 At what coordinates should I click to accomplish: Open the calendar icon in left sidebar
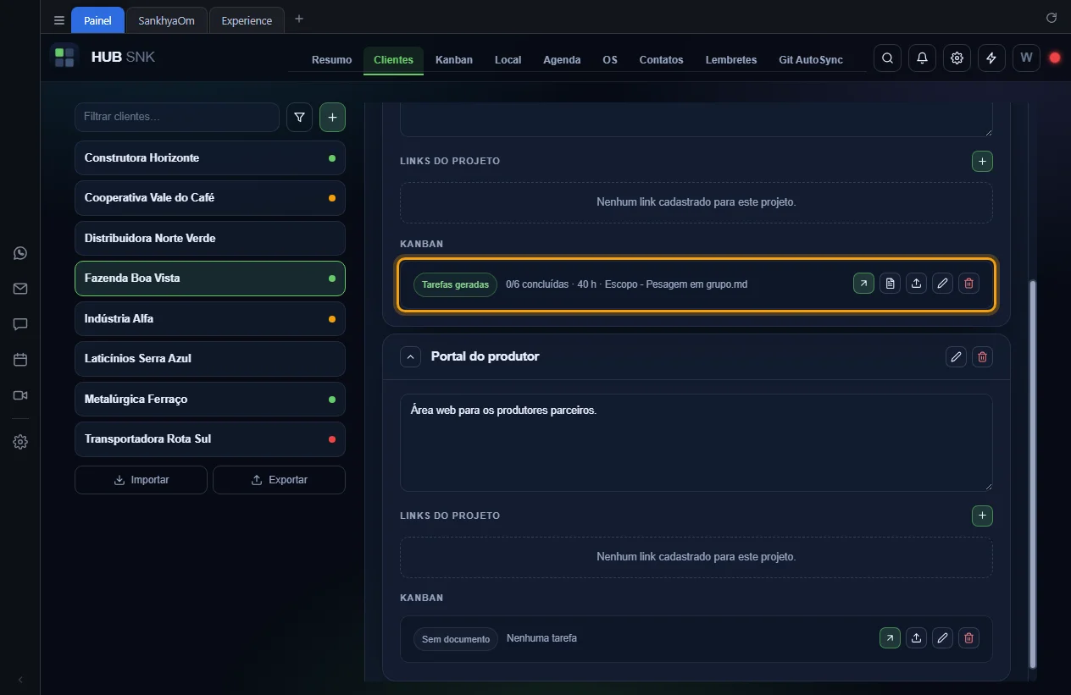(20, 360)
